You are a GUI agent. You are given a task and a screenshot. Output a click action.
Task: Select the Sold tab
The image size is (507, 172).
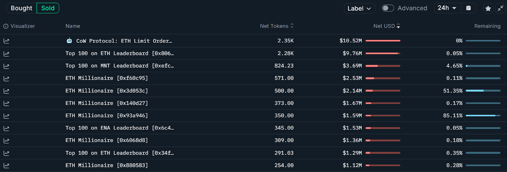48,8
